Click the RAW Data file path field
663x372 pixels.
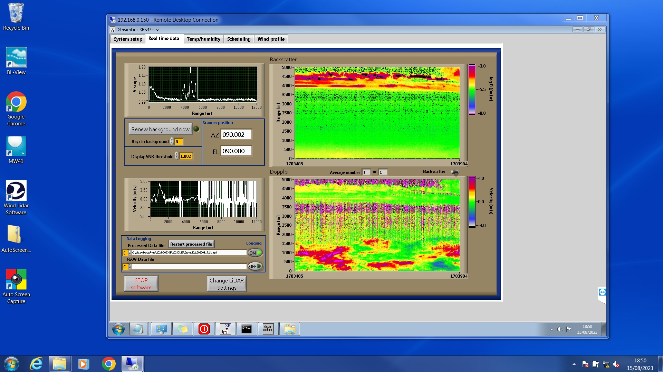pos(189,266)
